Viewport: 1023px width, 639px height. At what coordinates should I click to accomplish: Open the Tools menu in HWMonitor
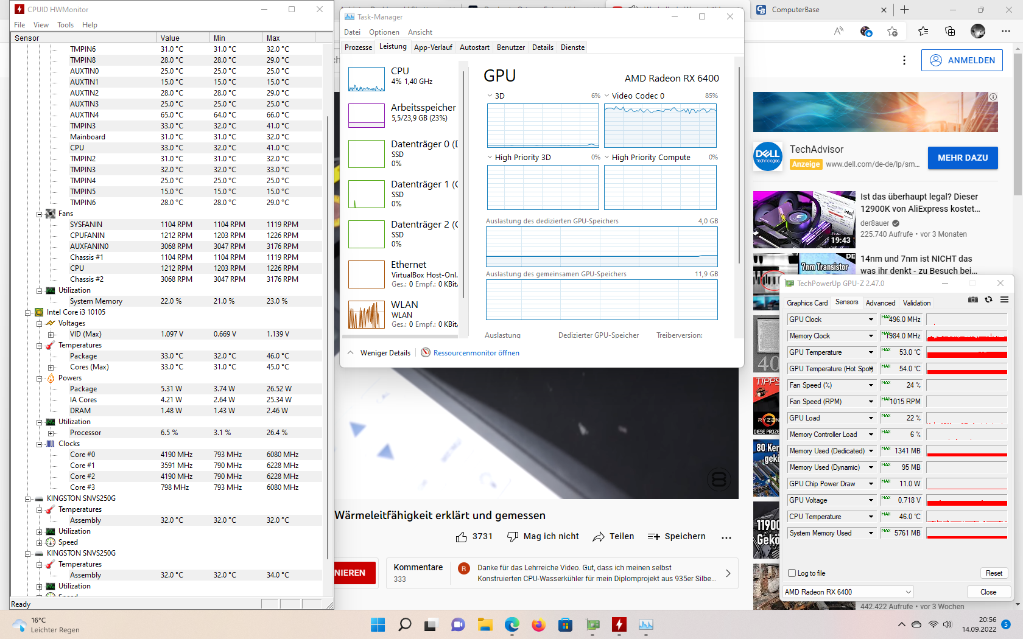tap(65, 25)
